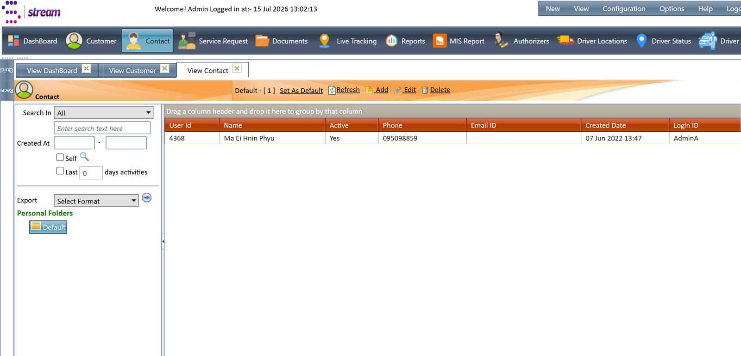The height and width of the screenshot is (356, 741).
Task: Switch to View DashBoard tab
Action: click(x=52, y=70)
